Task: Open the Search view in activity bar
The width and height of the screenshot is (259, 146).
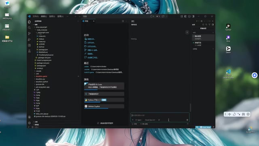Action: [30, 28]
